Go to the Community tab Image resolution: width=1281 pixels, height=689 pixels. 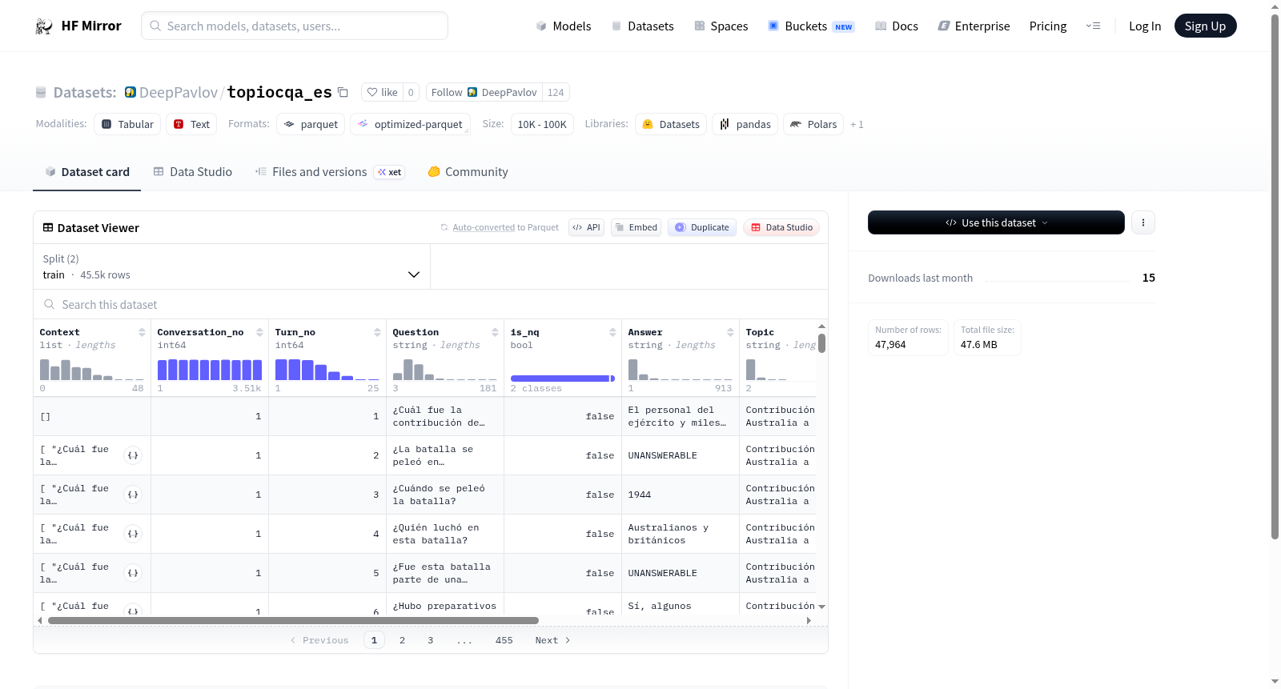(468, 172)
